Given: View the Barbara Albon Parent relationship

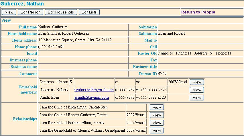Looking at the screenshot, I should [157, 123].
